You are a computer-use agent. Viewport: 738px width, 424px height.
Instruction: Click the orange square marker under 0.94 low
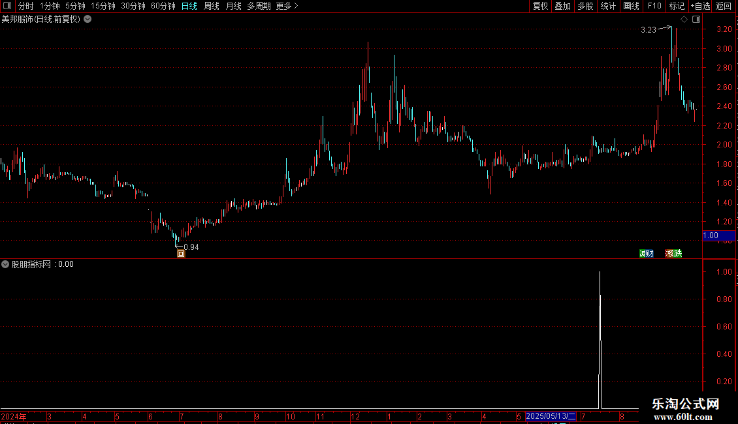[181, 254]
